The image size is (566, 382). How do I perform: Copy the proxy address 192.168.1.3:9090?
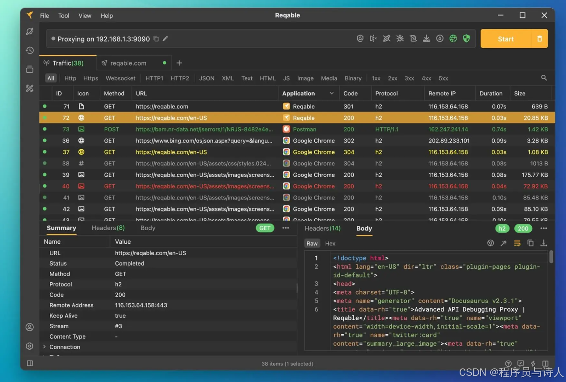156,39
